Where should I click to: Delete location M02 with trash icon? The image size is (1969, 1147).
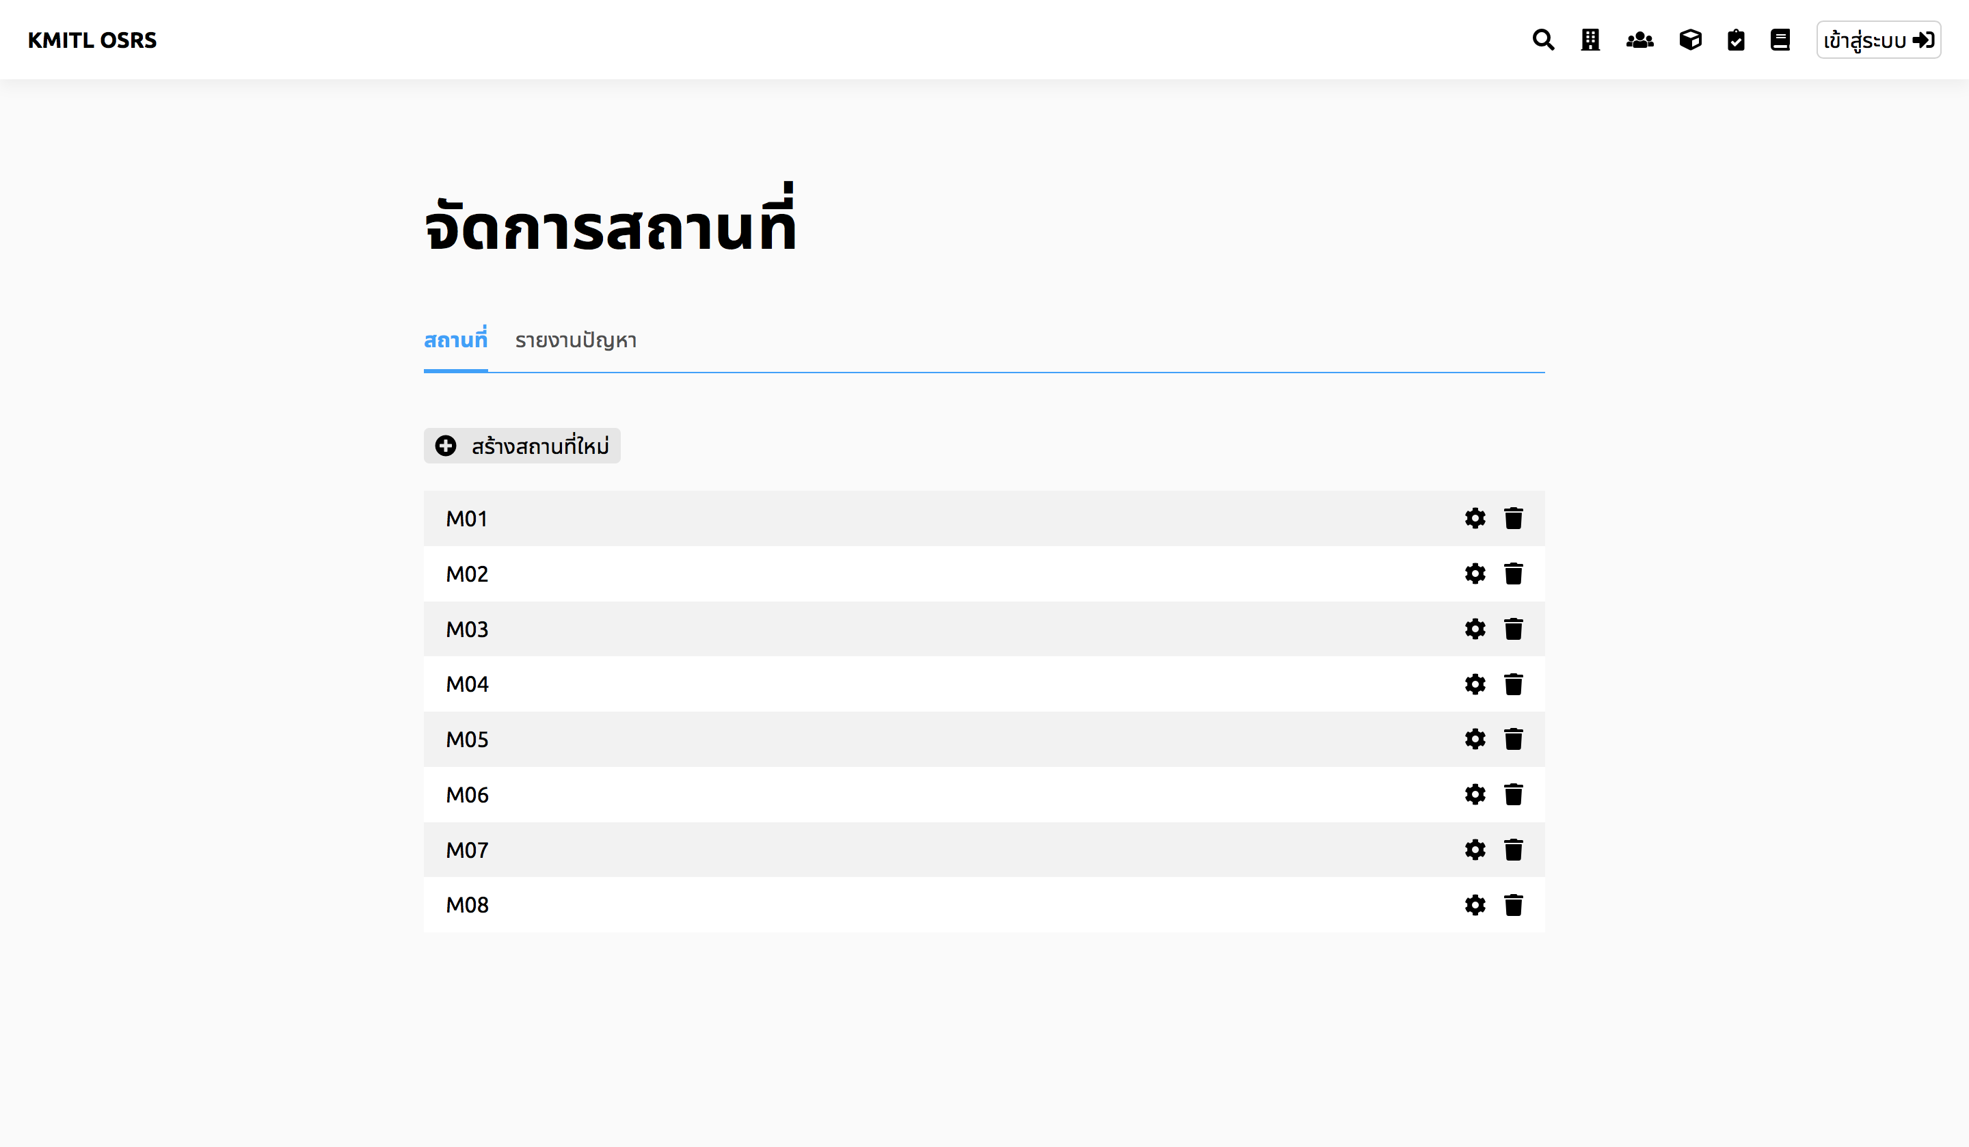click(x=1513, y=573)
